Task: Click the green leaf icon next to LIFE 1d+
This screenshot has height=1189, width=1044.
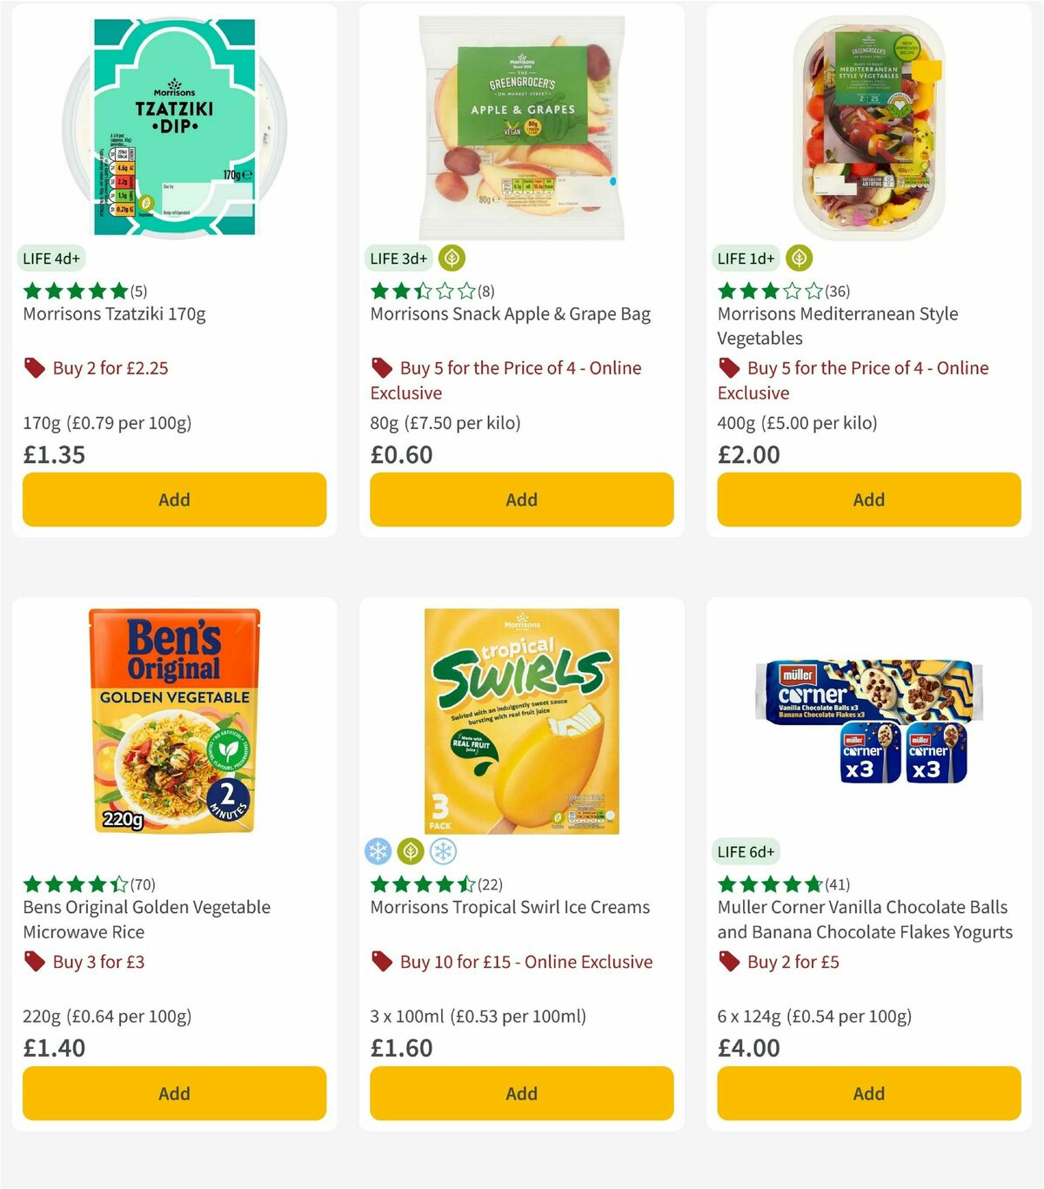Action: point(799,258)
